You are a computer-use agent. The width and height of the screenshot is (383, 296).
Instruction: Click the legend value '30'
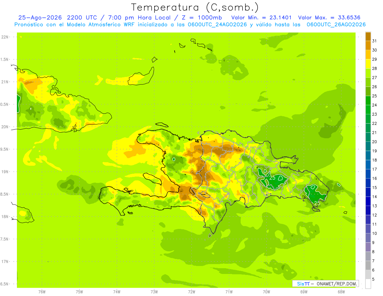pos(375,50)
